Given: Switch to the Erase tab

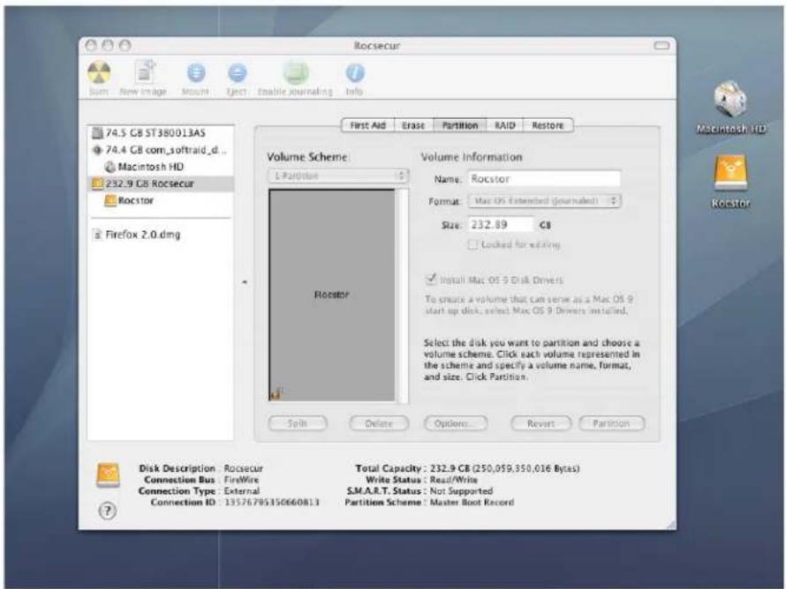Looking at the screenshot, I should coord(413,125).
